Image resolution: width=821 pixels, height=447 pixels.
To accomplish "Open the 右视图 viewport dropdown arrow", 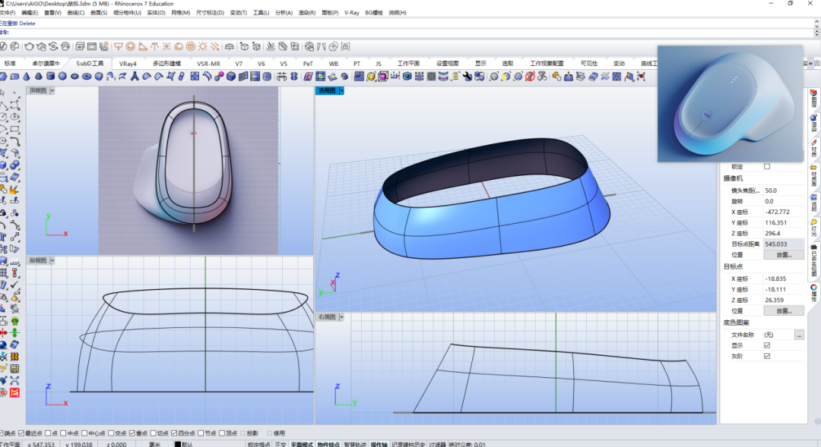I will (341, 316).
